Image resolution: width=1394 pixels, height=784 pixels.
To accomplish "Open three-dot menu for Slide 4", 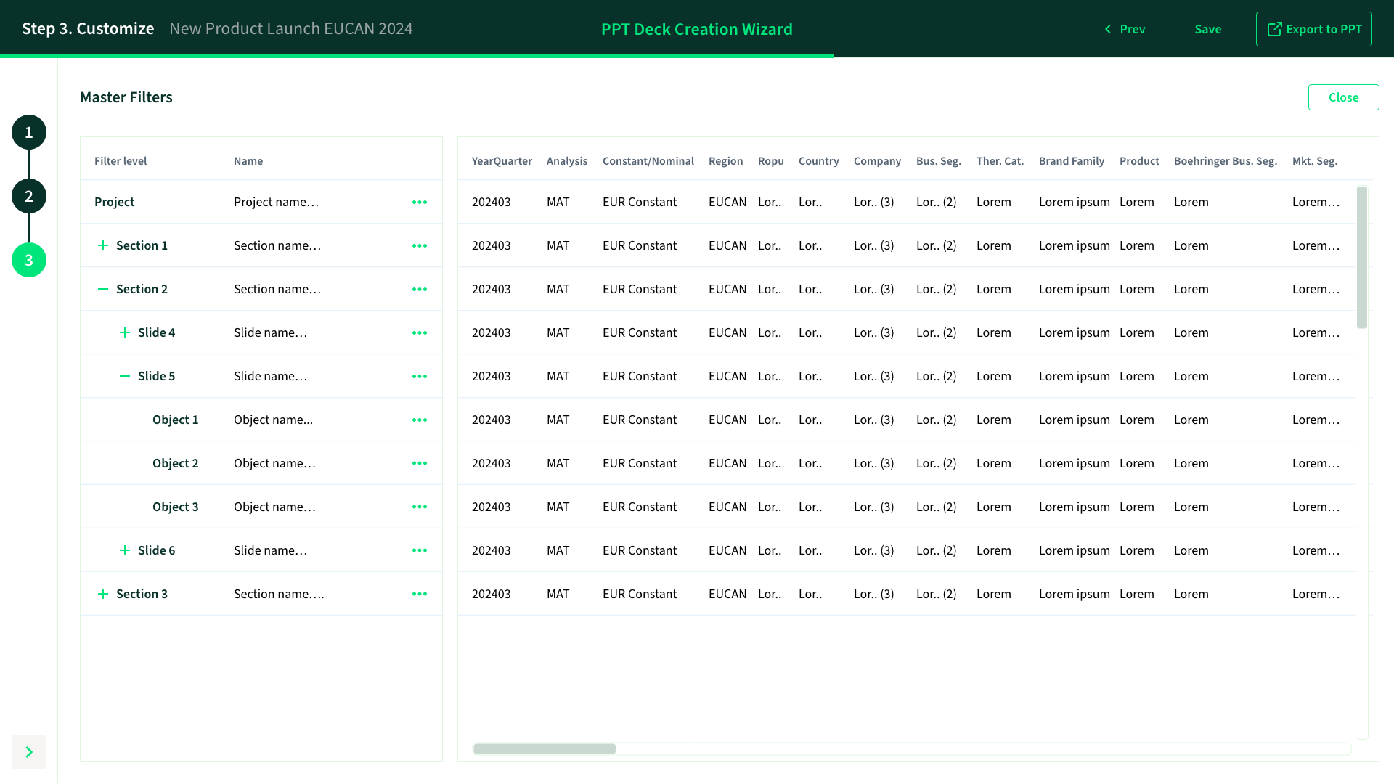I will coord(420,333).
